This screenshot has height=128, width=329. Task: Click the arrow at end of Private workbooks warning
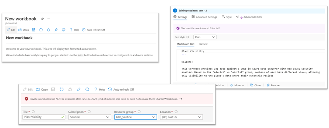coord(181,99)
